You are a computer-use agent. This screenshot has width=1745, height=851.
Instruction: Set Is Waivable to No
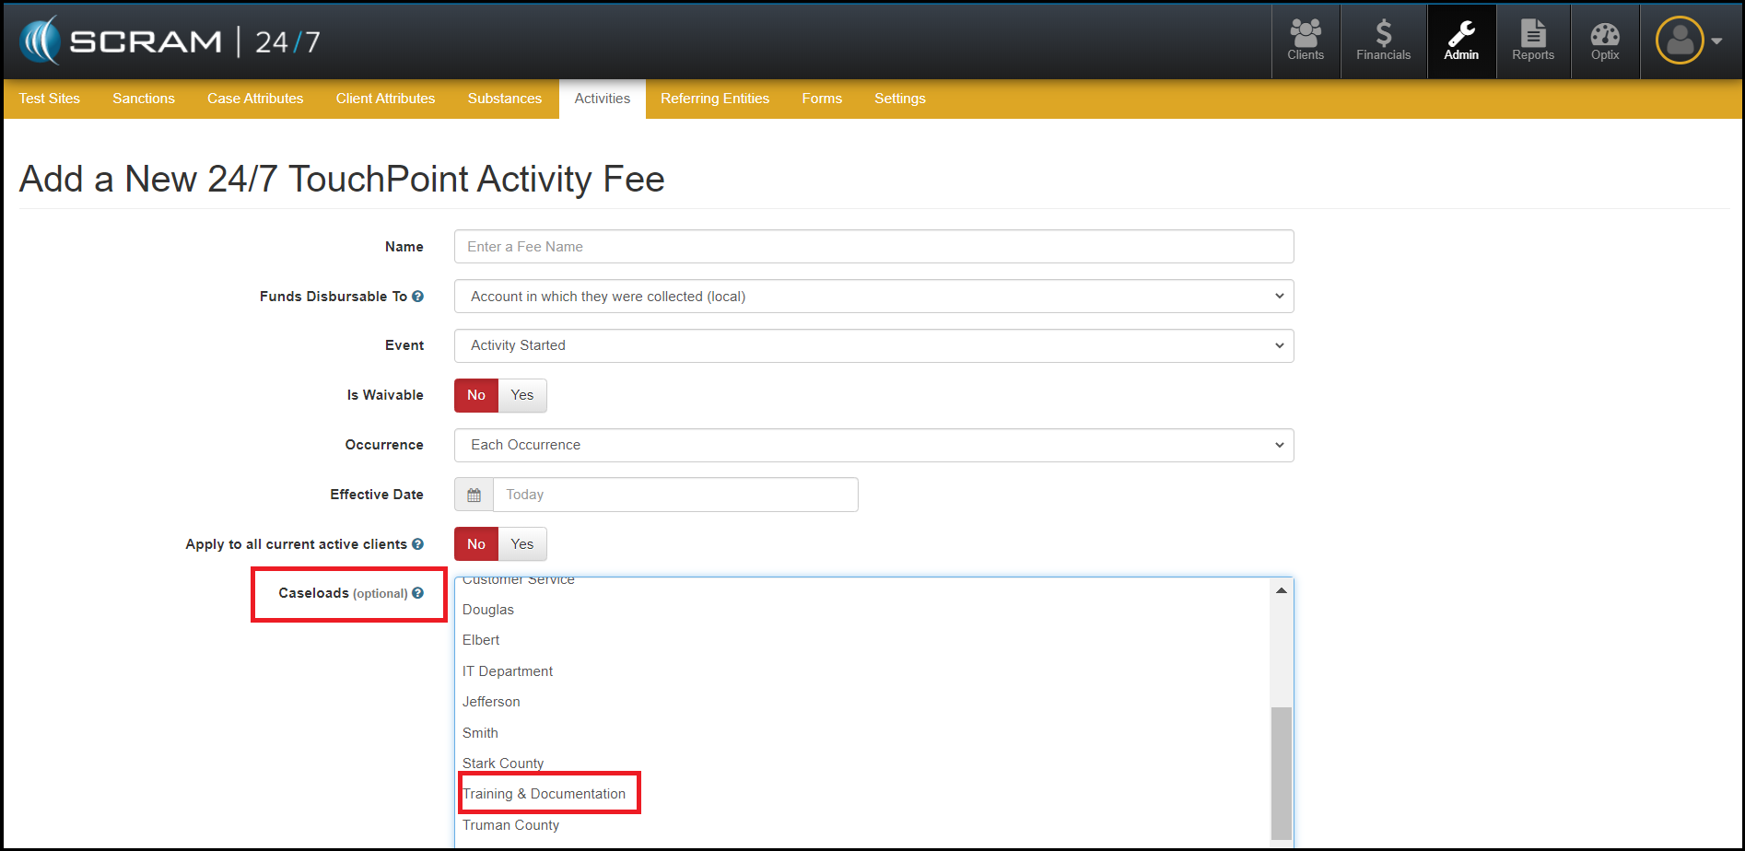pyautogui.click(x=475, y=395)
